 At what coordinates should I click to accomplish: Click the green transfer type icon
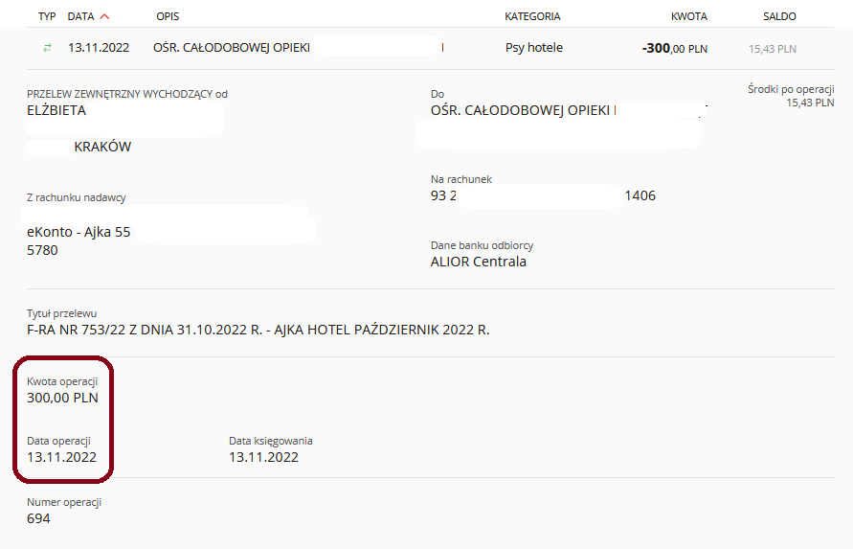pos(47,48)
